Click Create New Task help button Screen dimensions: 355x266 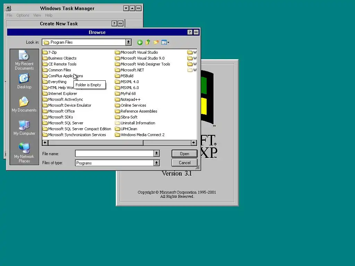(x=114, y=24)
